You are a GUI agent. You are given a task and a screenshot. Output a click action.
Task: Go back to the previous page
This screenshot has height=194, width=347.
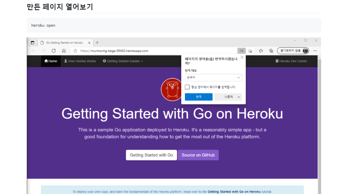[33, 51]
